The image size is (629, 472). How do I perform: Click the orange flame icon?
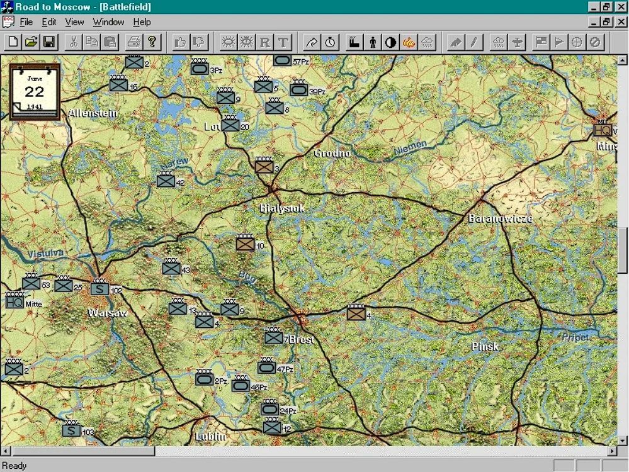pos(409,42)
